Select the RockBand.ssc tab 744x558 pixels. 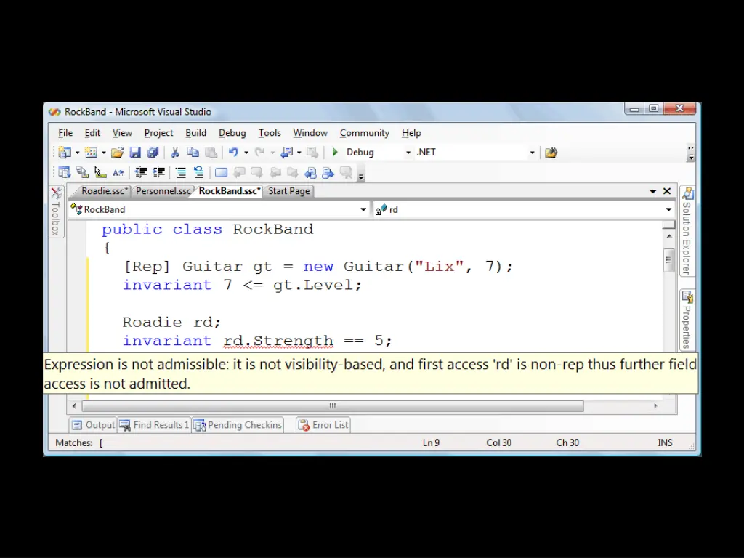(x=229, y=191)
